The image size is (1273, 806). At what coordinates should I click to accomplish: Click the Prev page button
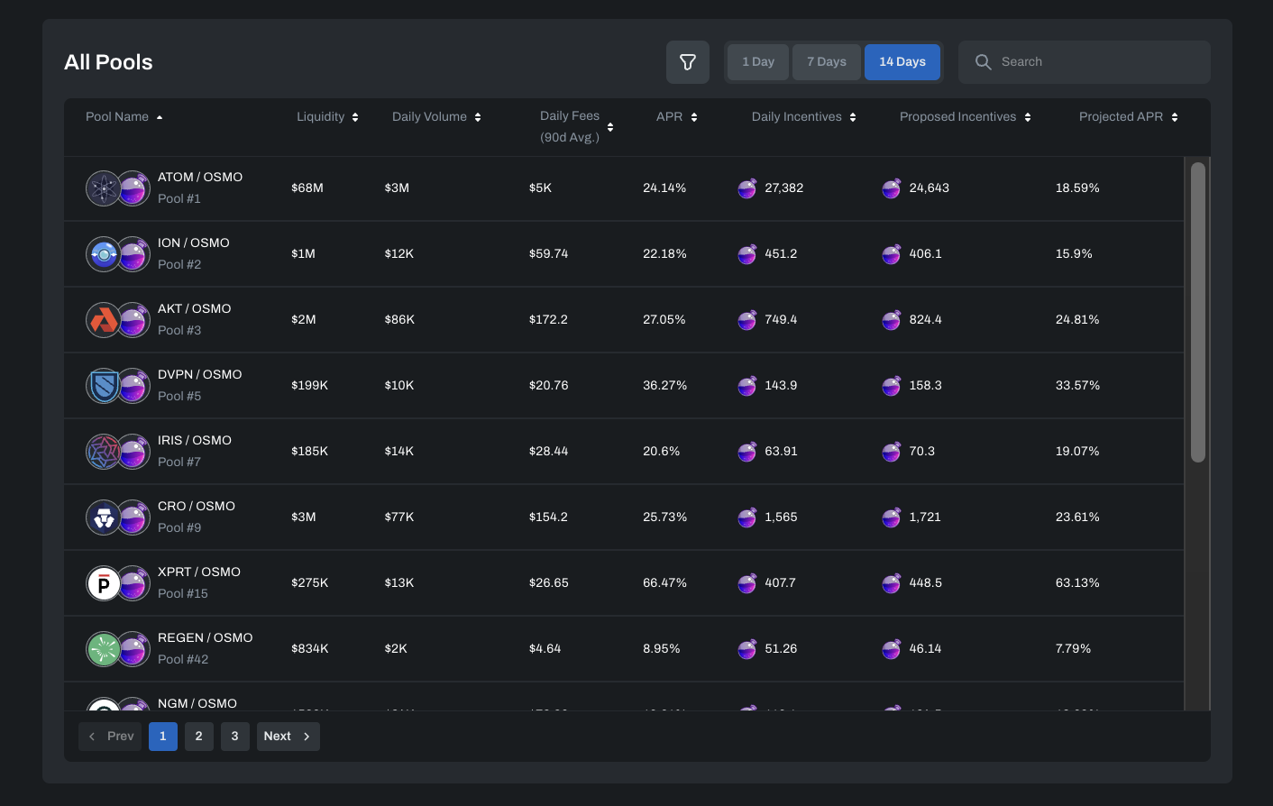click(110, 737)
